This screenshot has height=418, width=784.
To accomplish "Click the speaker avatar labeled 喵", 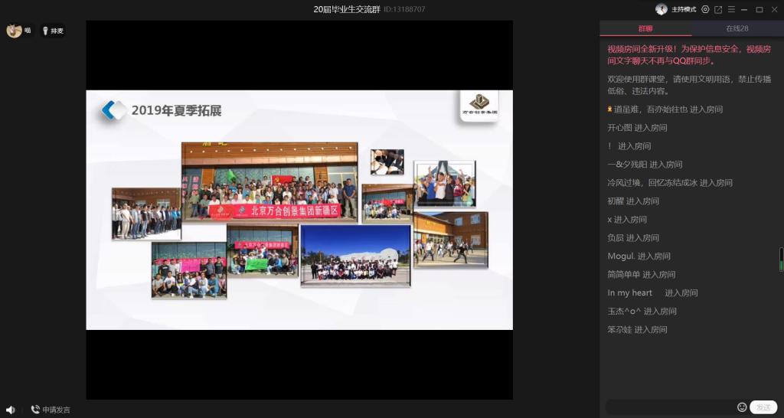I will click(x=14, y=31).
